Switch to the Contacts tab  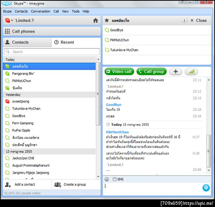pyautogui.click(x=27, y=42)
